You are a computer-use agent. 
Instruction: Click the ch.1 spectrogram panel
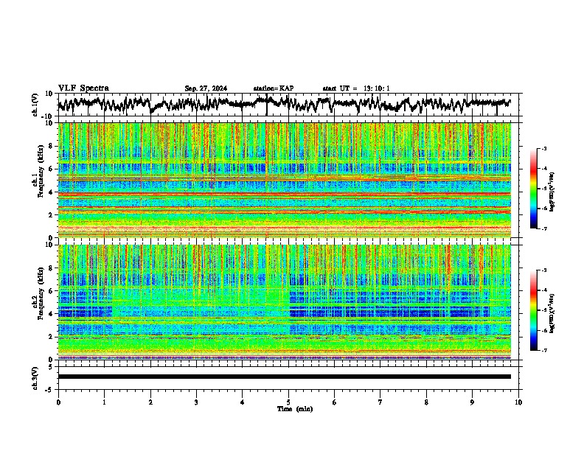coord(285,180)
